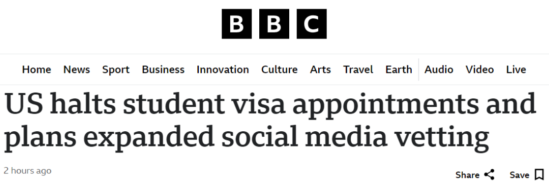This screenshot has height=188, width=549.
Task: Open the Innovation section
Action: 223,69
